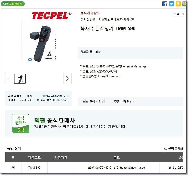Click the five-star rating icons
189x176 pixels.
pos(25,100)
